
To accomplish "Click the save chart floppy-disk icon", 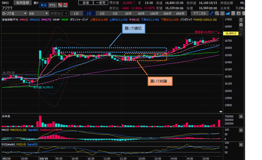I will (233, 13).
